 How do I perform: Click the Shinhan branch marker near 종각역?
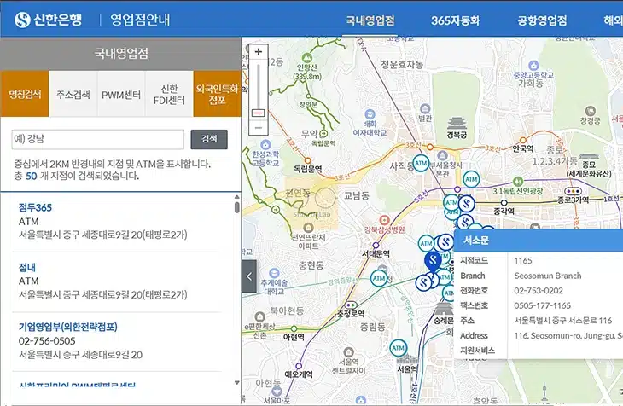pos(467,204)
